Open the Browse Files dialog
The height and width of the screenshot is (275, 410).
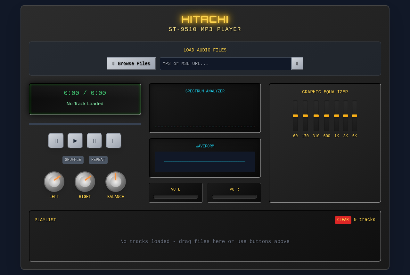pos(131,64)
